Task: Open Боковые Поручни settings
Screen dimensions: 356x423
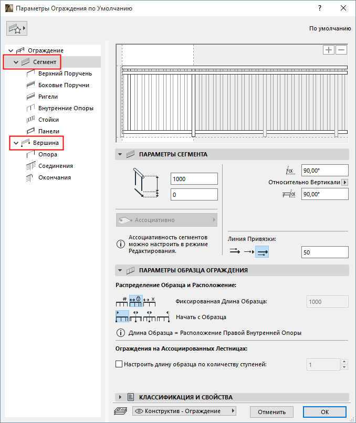Action: pos(64,85)
